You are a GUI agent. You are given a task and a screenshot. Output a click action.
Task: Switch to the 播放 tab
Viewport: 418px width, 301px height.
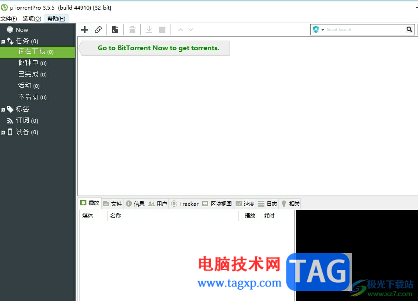click(x=90, y=203)
